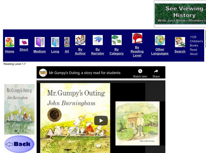This screenshot has height=153, width=206.
Task: Open the All books link
Action: coord(67,52)
